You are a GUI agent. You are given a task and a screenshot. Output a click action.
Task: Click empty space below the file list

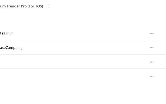click(x=83, y=94)
